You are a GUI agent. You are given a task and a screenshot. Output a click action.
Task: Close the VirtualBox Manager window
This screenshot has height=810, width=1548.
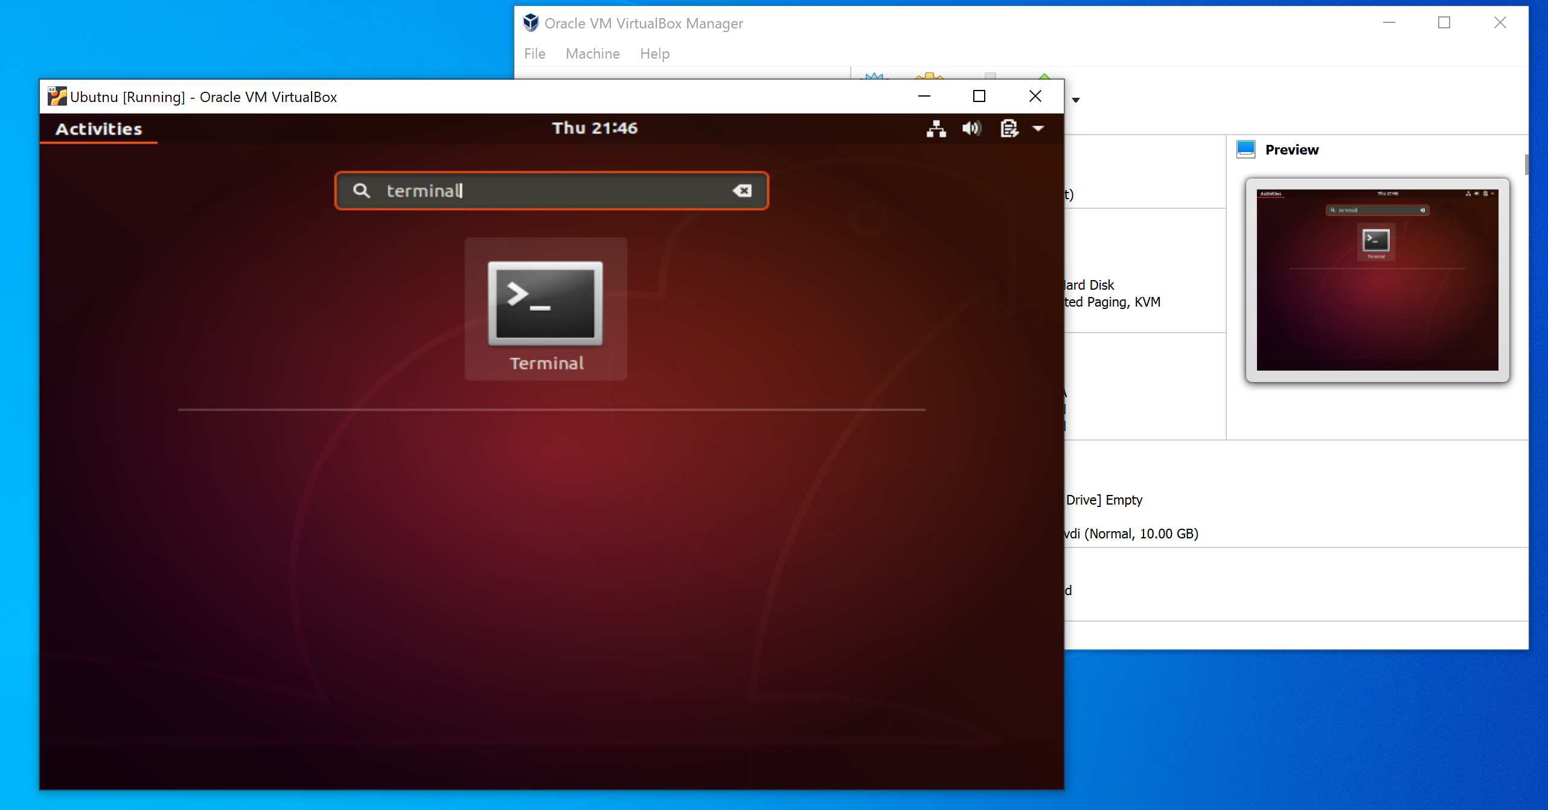[1500, 23]
